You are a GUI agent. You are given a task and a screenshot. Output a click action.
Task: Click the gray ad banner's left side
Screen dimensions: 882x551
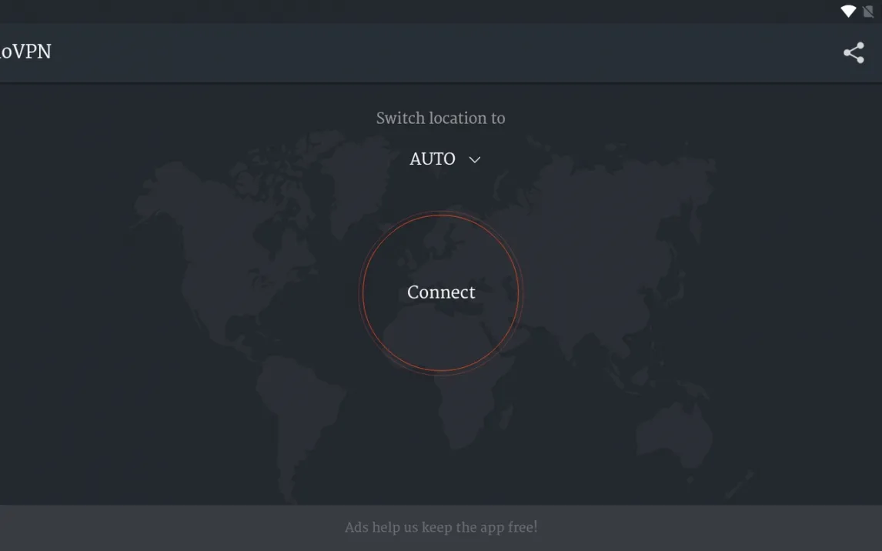[115, 528]
